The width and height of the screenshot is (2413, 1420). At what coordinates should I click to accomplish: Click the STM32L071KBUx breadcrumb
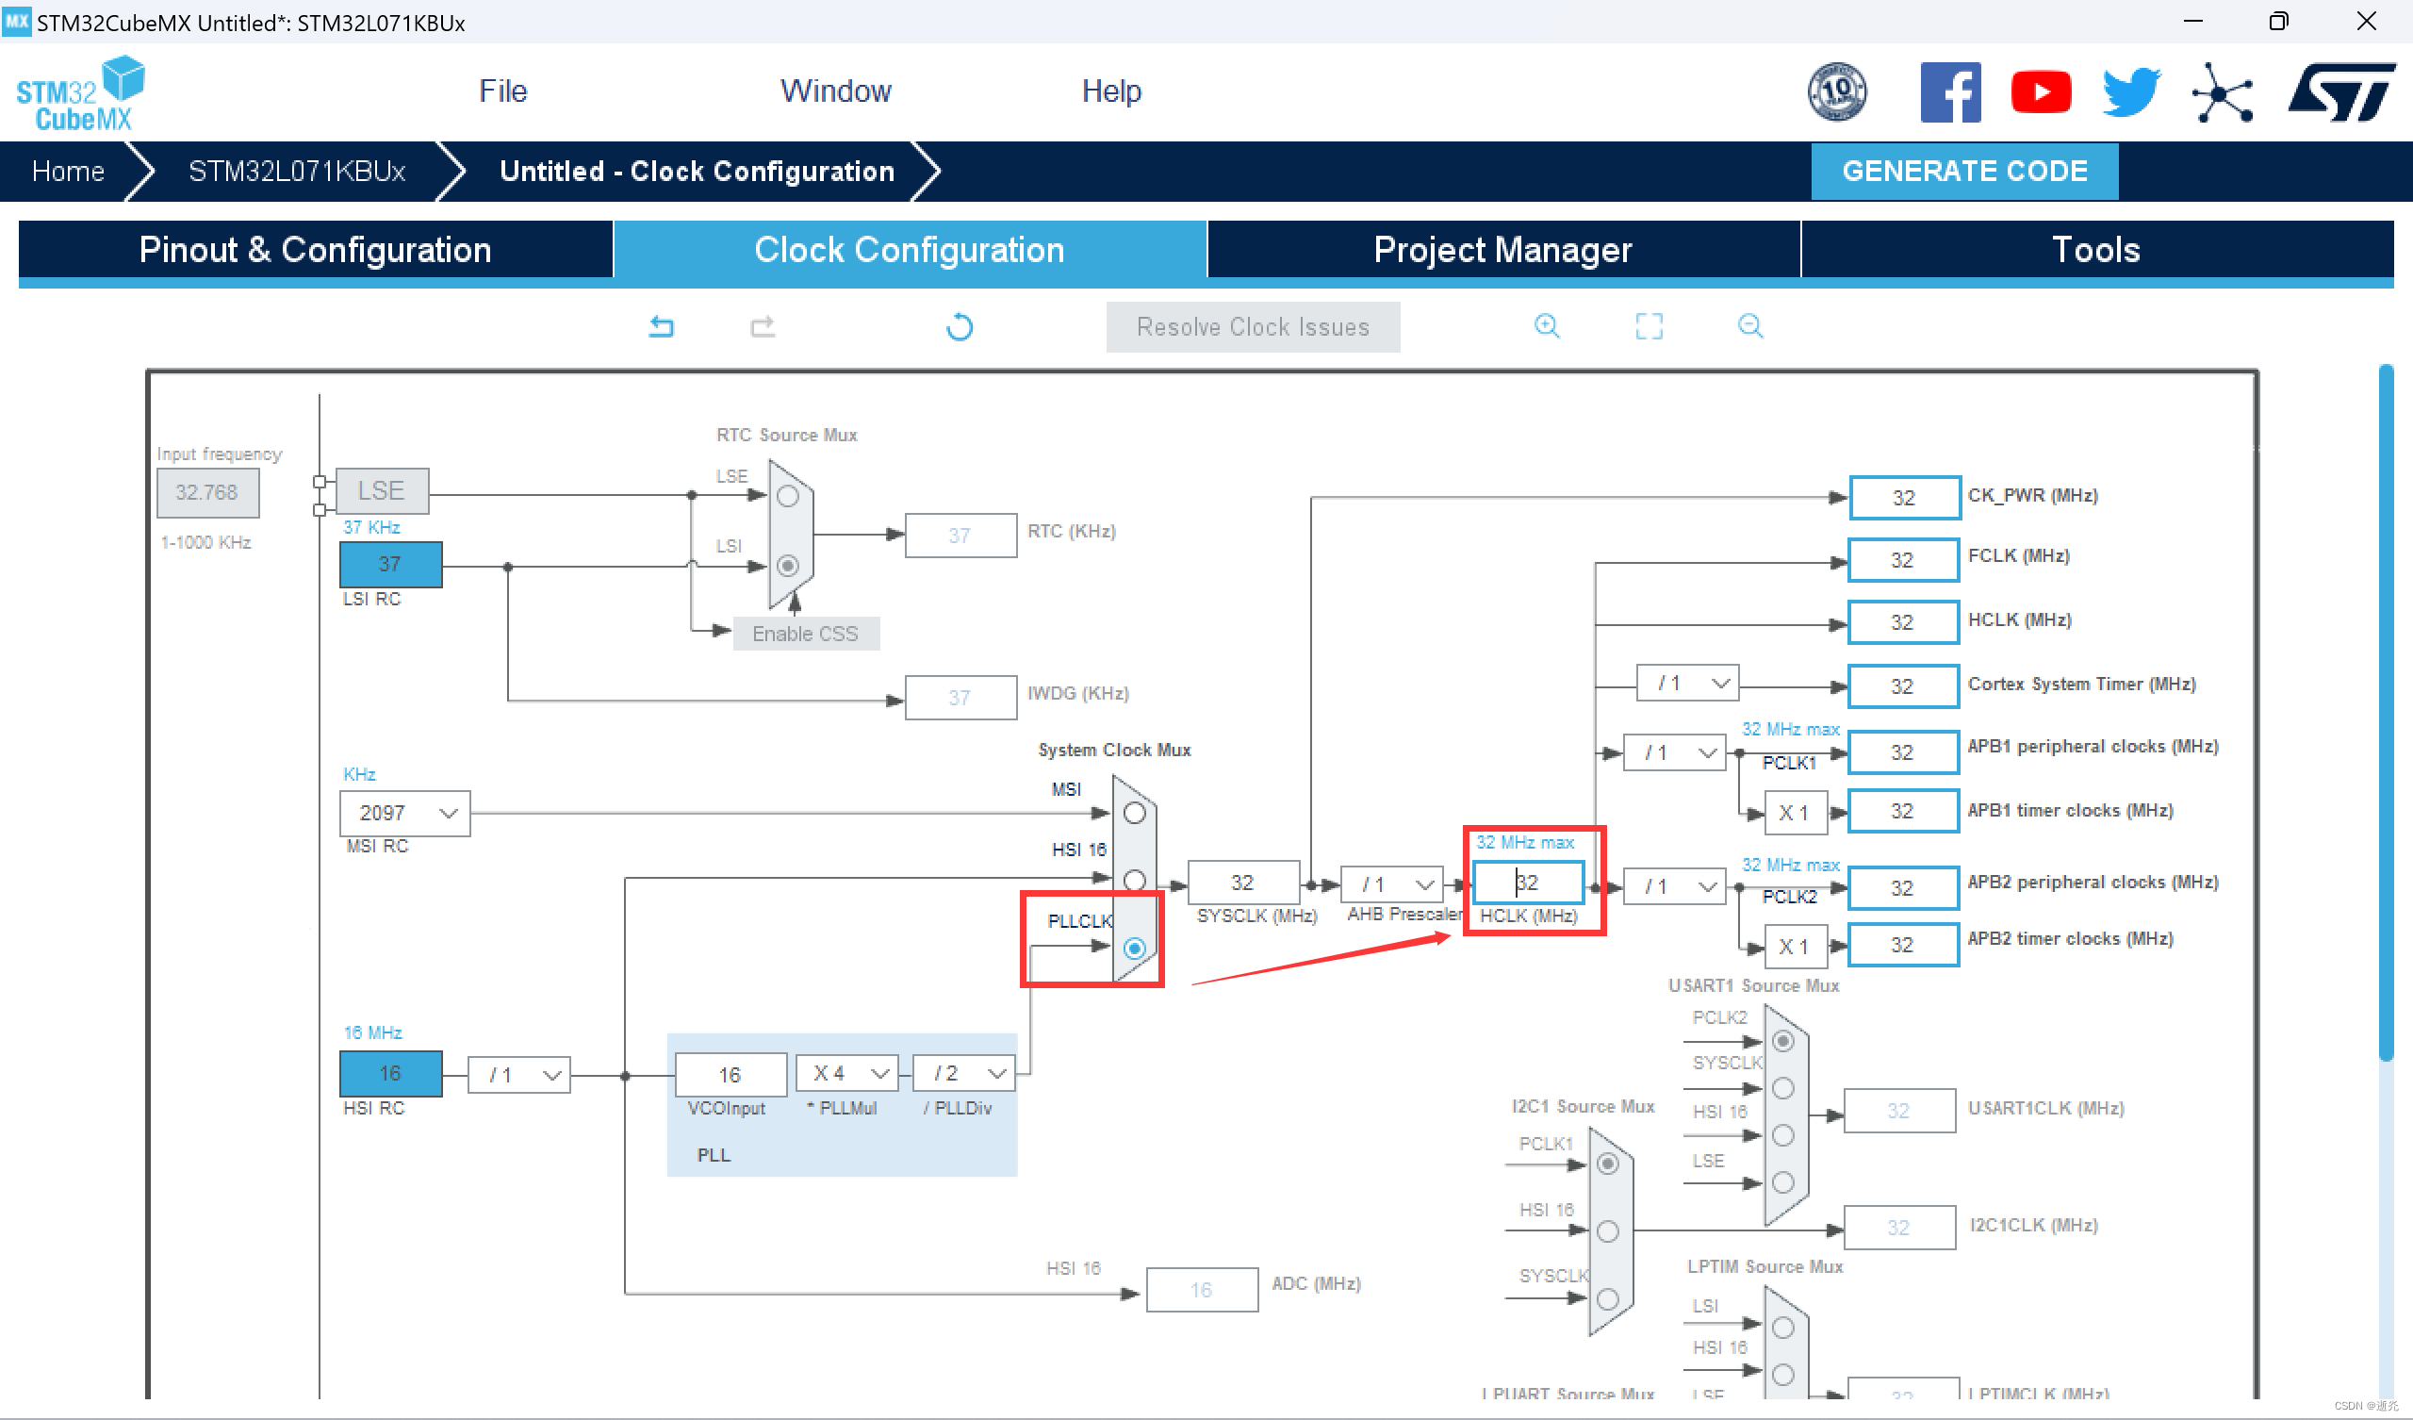coord(297,172)
